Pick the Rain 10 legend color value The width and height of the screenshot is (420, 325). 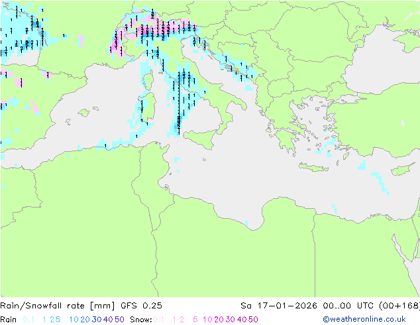[74, 320]
